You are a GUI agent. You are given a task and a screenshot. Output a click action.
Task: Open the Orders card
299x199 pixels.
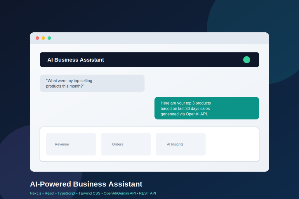pos(126,144)
